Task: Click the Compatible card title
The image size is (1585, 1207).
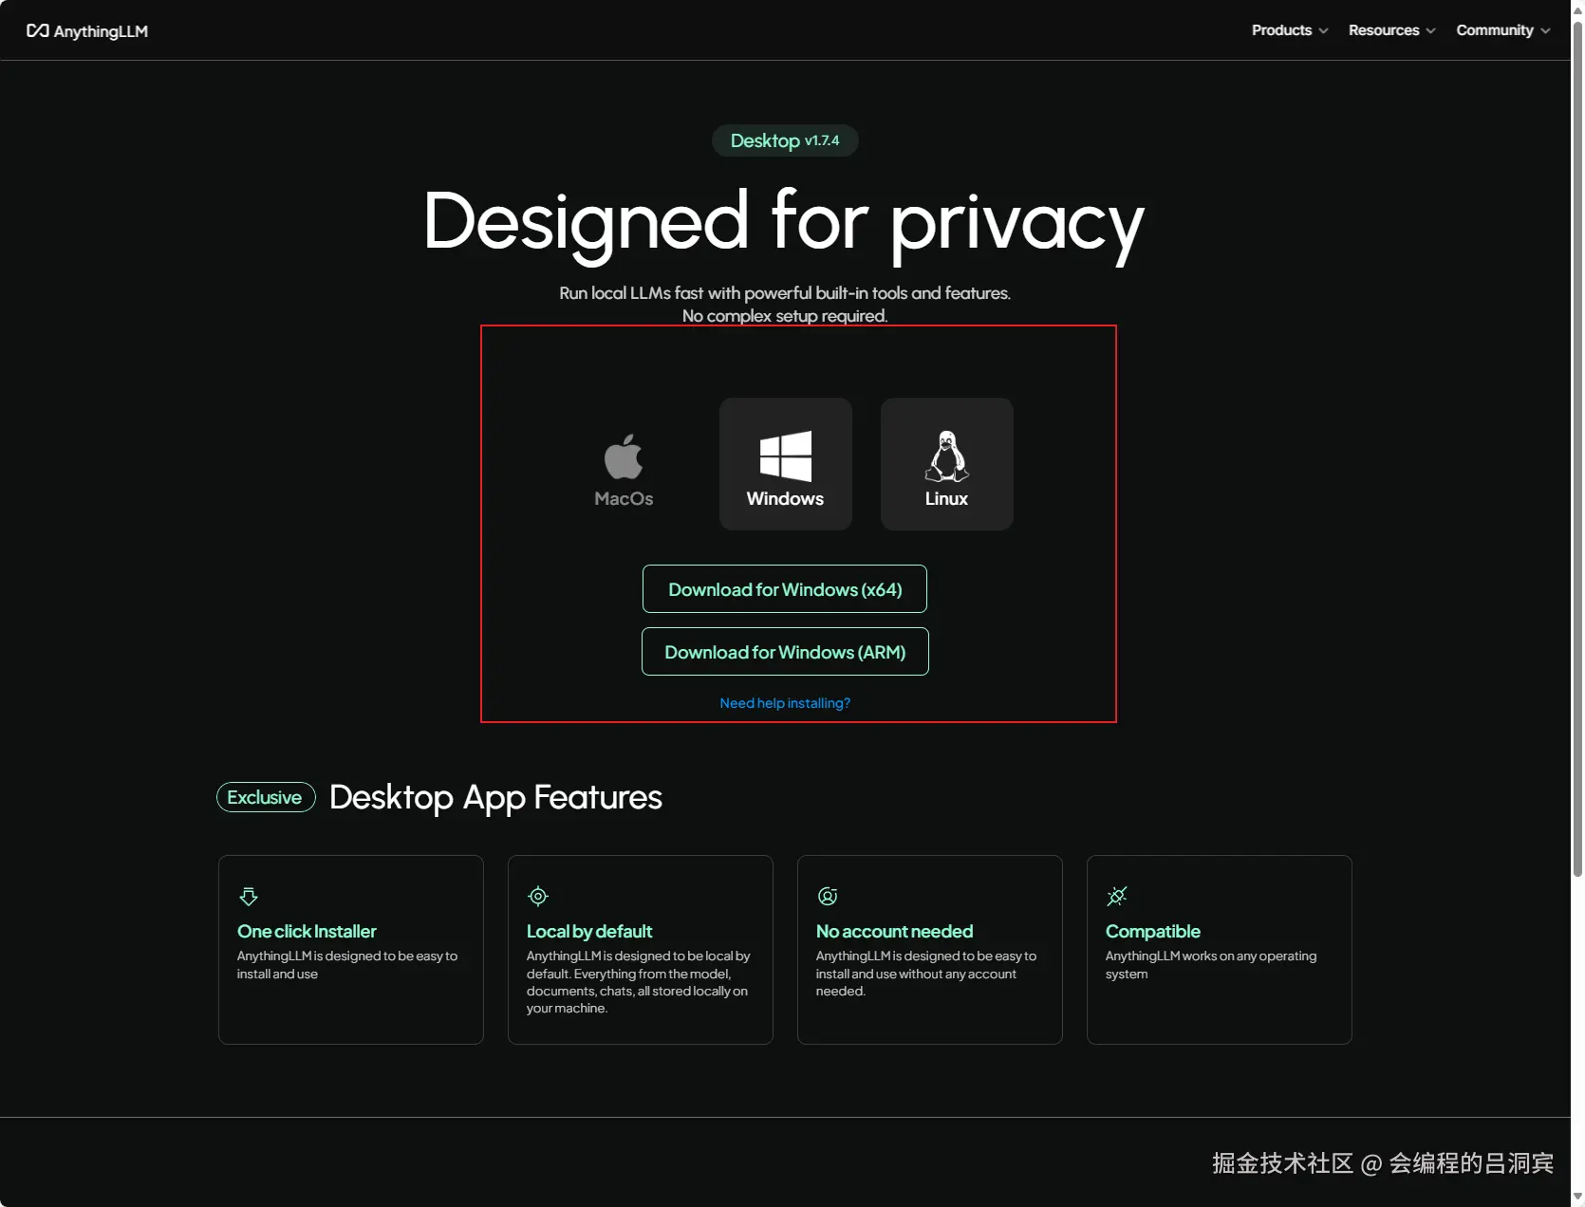Action: pos(1153,932)
